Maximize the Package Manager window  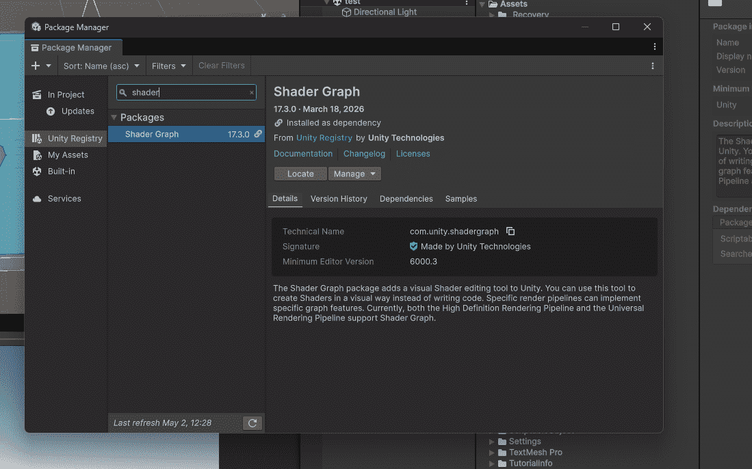click(x=616, y=27)
